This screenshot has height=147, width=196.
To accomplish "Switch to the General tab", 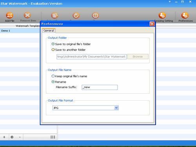I will [x=49, y=31].
